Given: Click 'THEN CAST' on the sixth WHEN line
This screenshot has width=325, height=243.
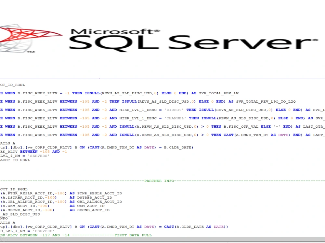Looking at the screenshot, I should 222,135.
